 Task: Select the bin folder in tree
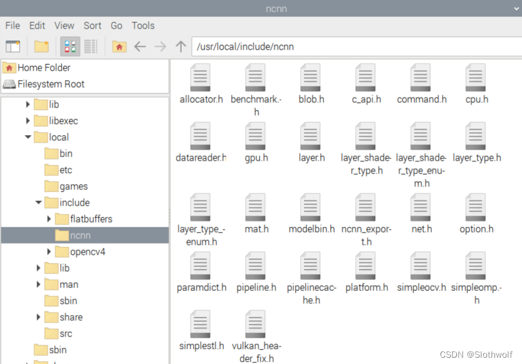pos(59,153)
